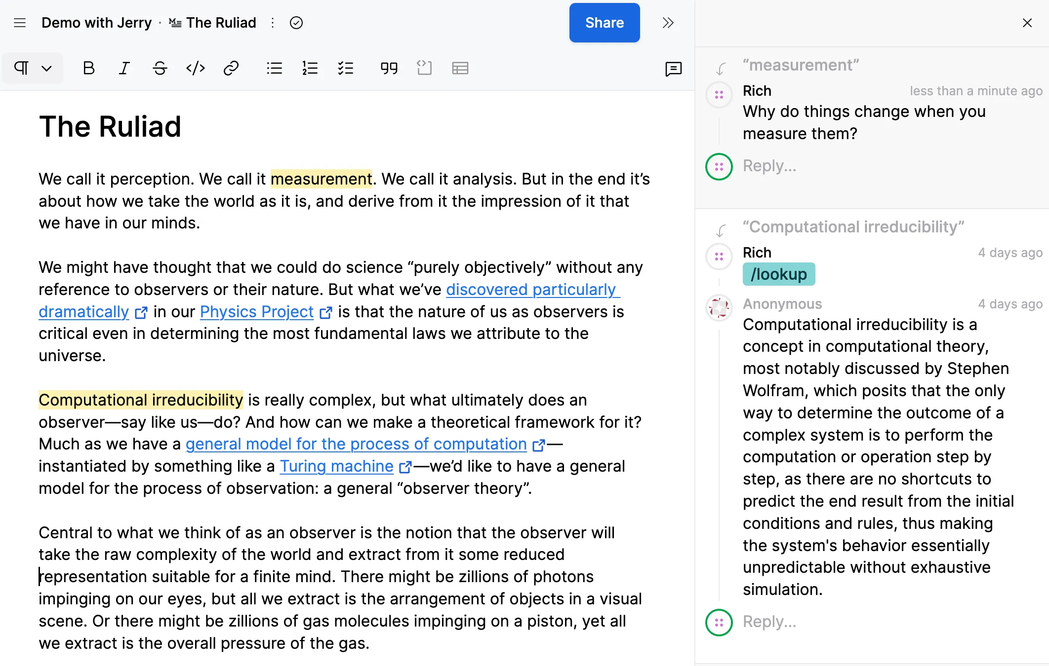Screen dimensions: 1049x666
Task: Toggle bold formatting
Action: tap(89, 68)
